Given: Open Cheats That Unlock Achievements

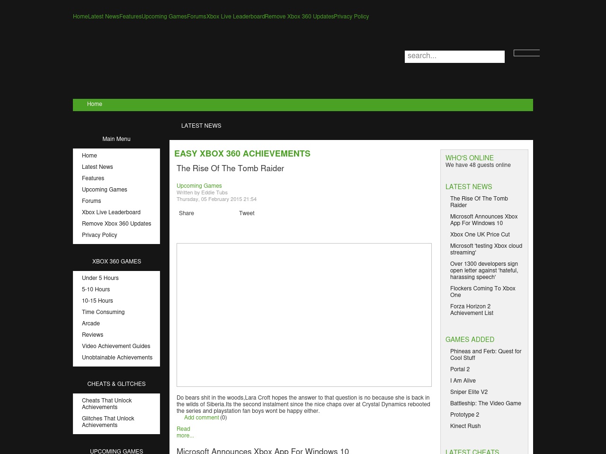Looking at the screenshot, I should pyautogui.click(x=107, y=404).
